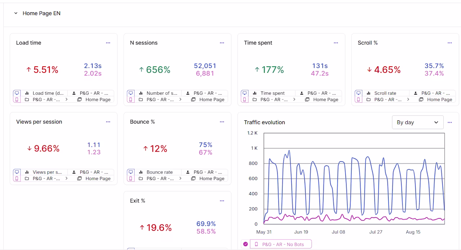This screenshot has height=250, width=461.
Task: Open the Exit % card options menu
Action: [x=222, y=201]
